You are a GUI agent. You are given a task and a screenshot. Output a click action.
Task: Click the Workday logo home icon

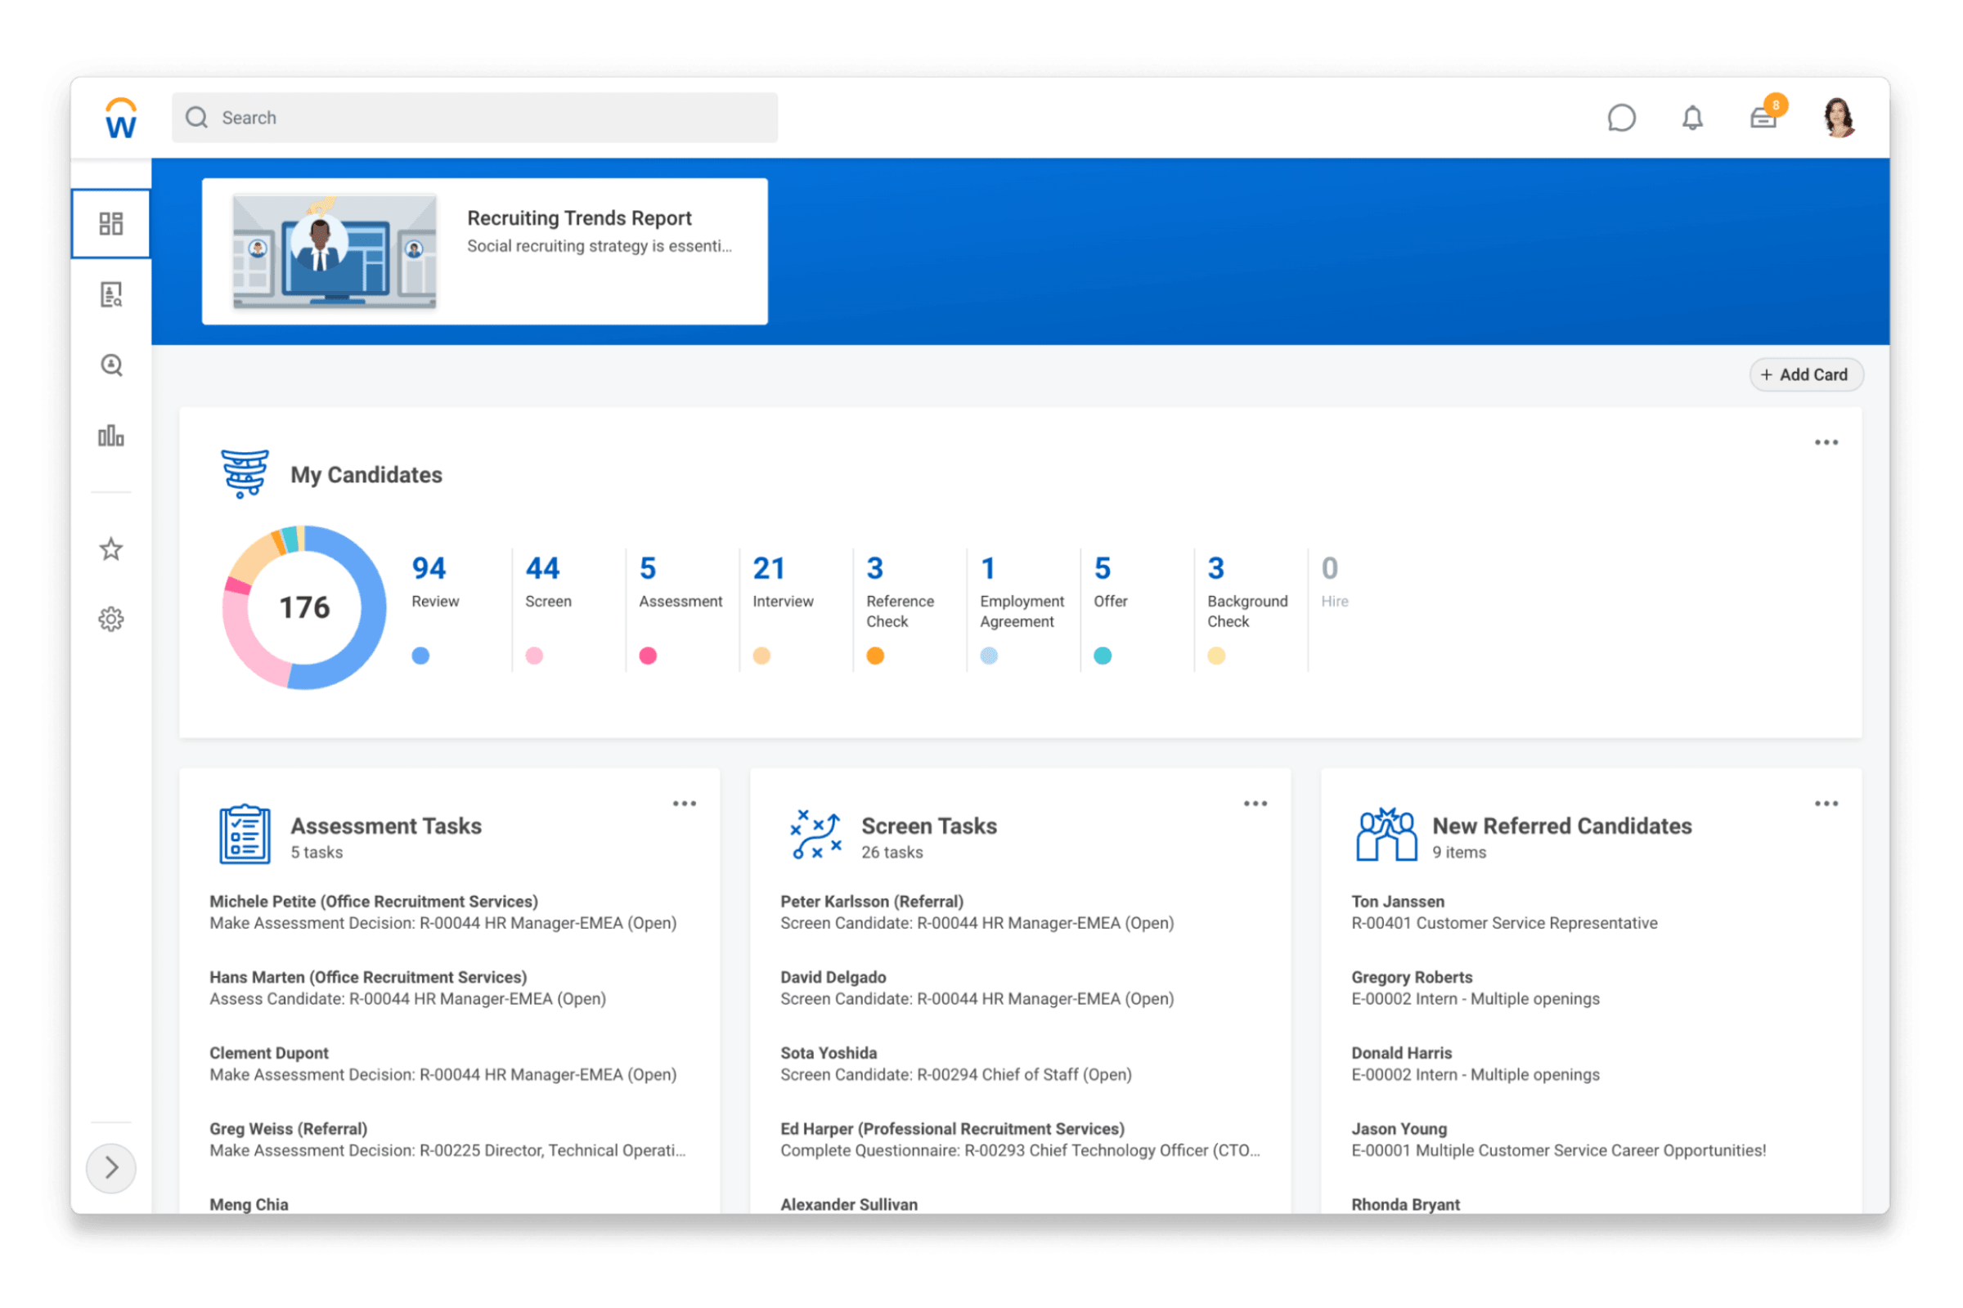coord(121,119)
